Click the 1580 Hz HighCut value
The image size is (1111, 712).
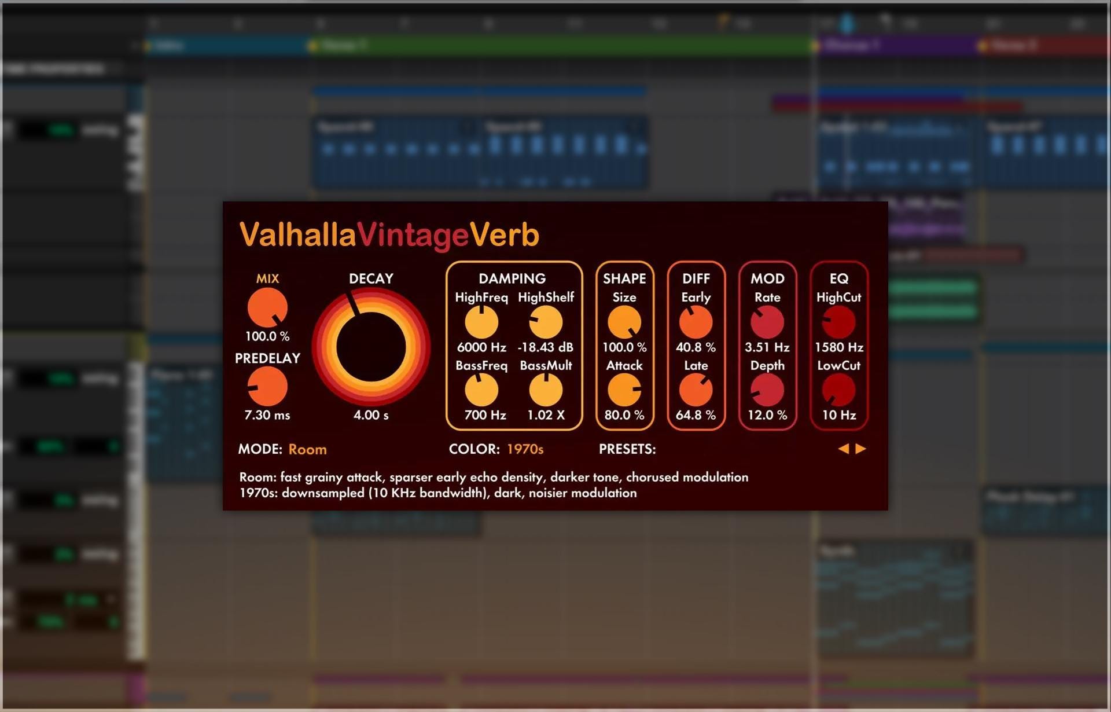click(x=839, y=347)
